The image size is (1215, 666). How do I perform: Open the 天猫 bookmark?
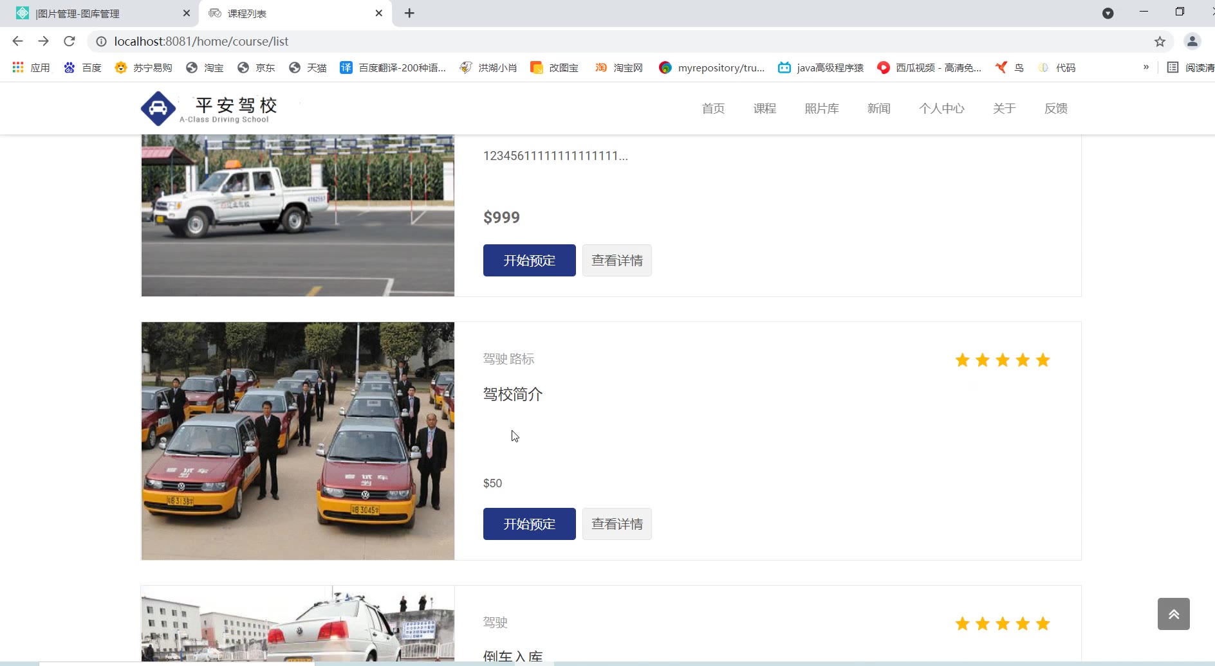click(308, 67)
